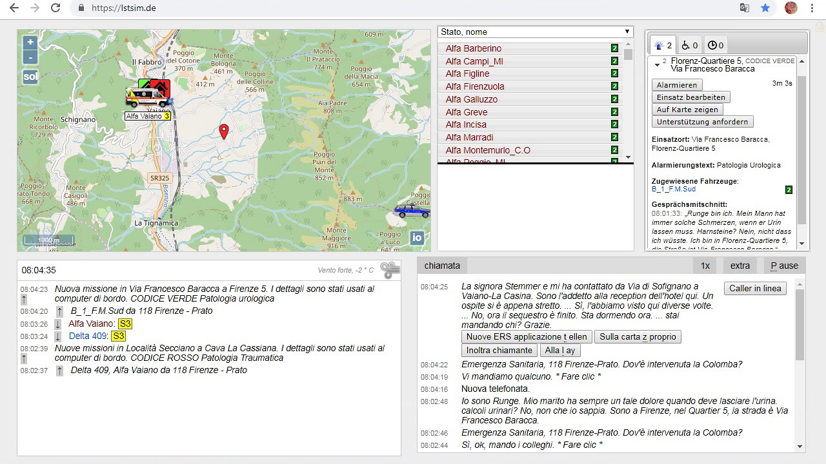Click the 1x speed button

pos(705,266)
